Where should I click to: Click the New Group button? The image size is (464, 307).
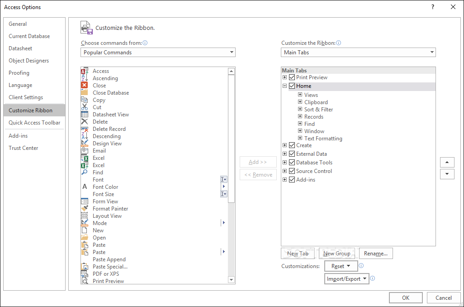(x=337, y=254)
